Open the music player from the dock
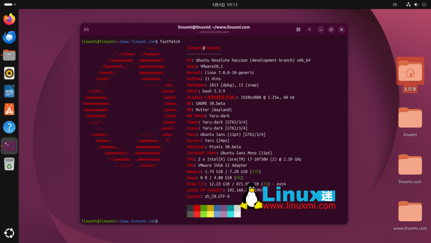Screen dimensions: 431x243 (9, 73)
